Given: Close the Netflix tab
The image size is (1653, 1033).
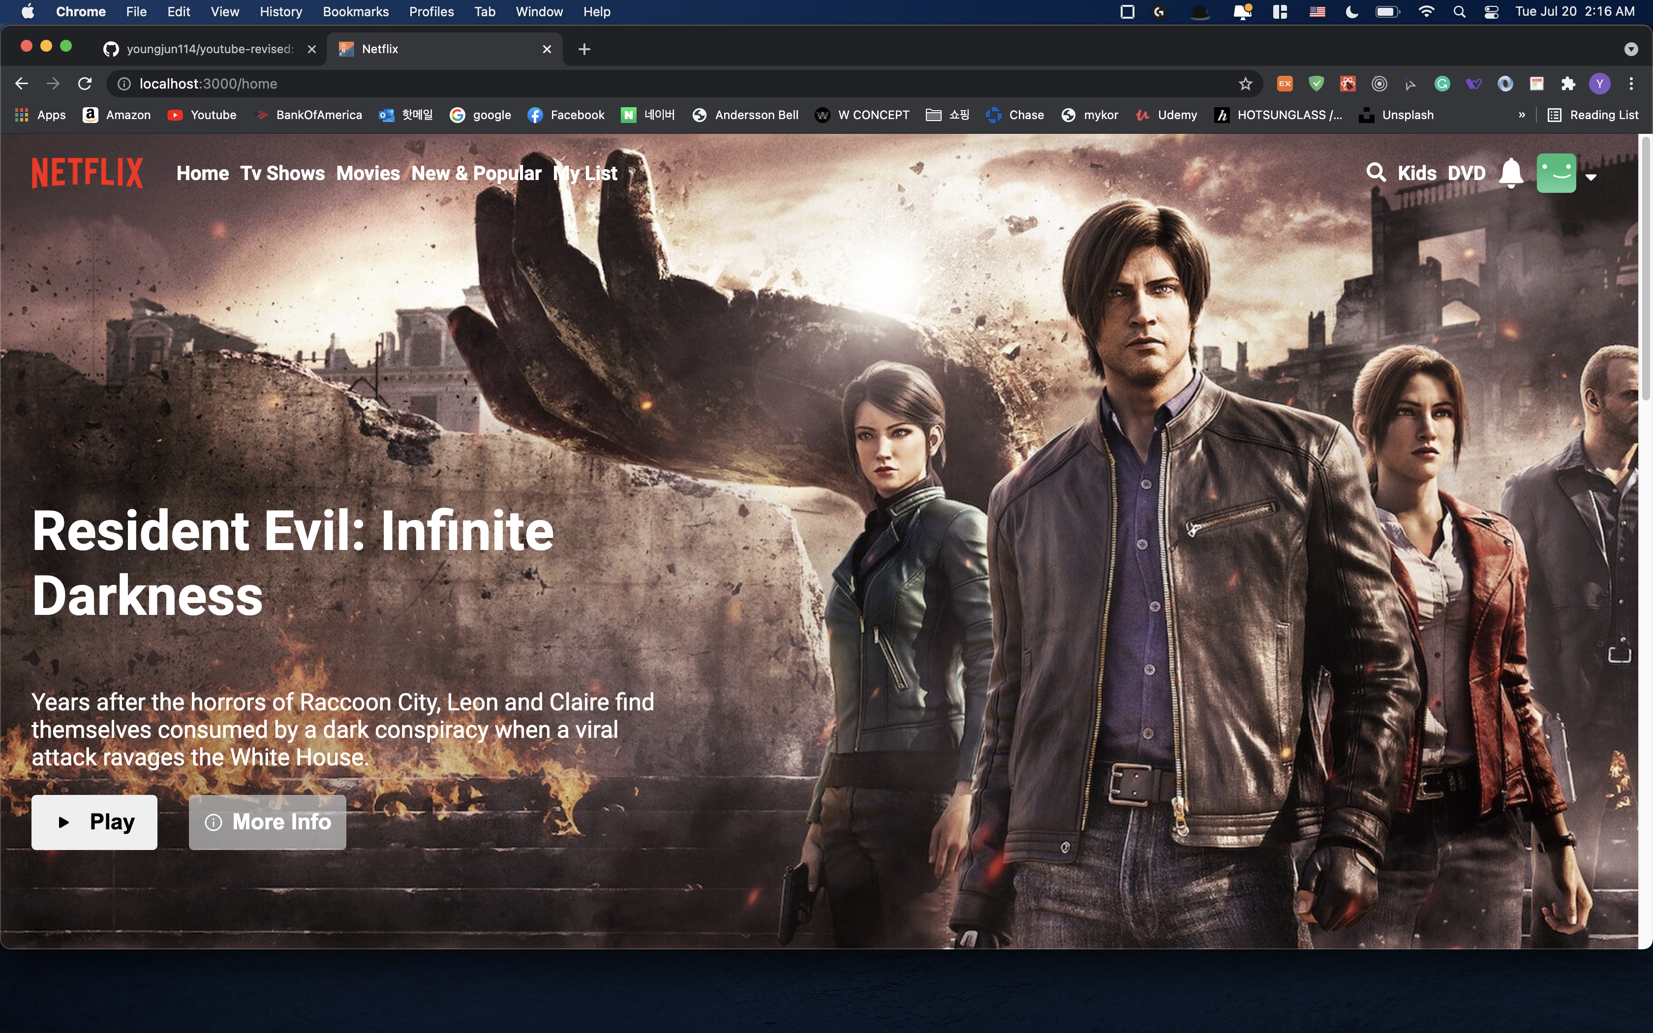Looking at the screenshot, I should [547, 49].
